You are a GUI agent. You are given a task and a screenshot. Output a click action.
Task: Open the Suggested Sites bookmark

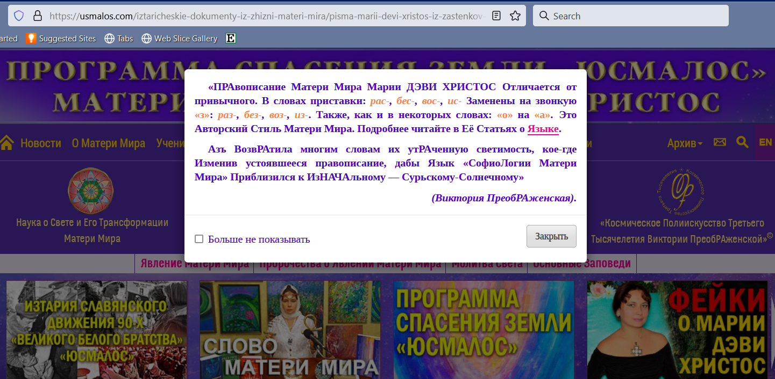61,39
